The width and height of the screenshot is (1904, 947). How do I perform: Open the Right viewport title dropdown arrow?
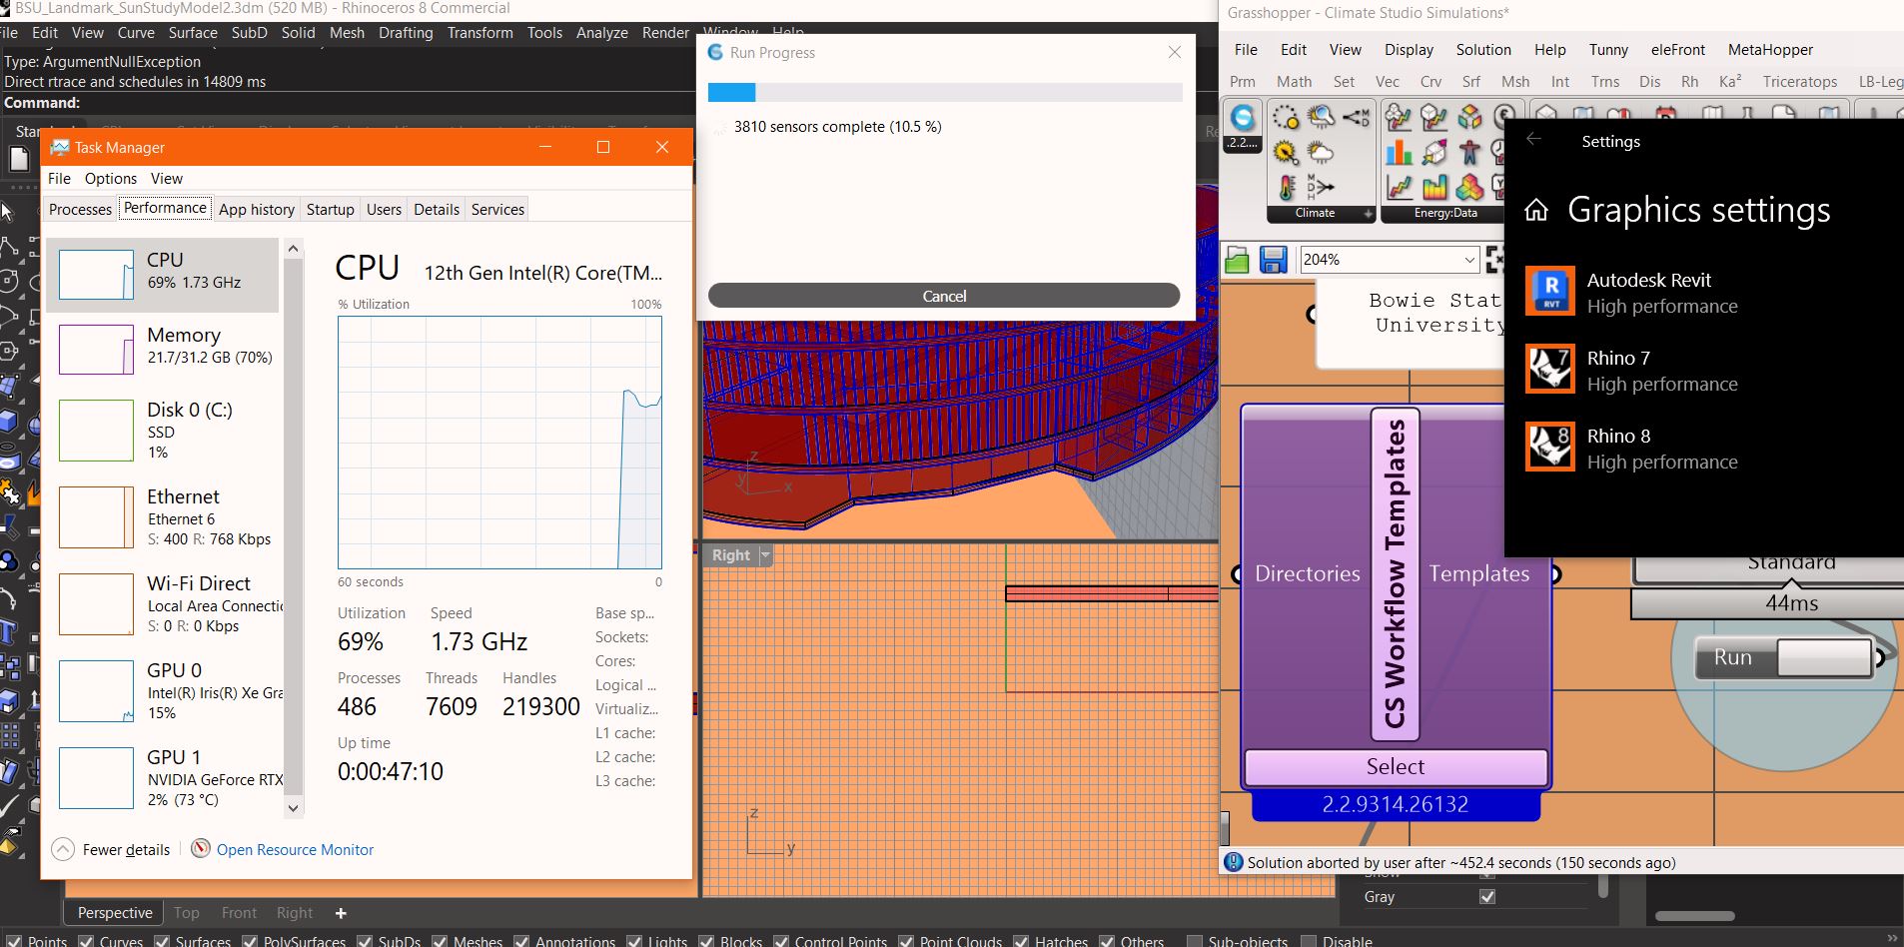(765, 554)
